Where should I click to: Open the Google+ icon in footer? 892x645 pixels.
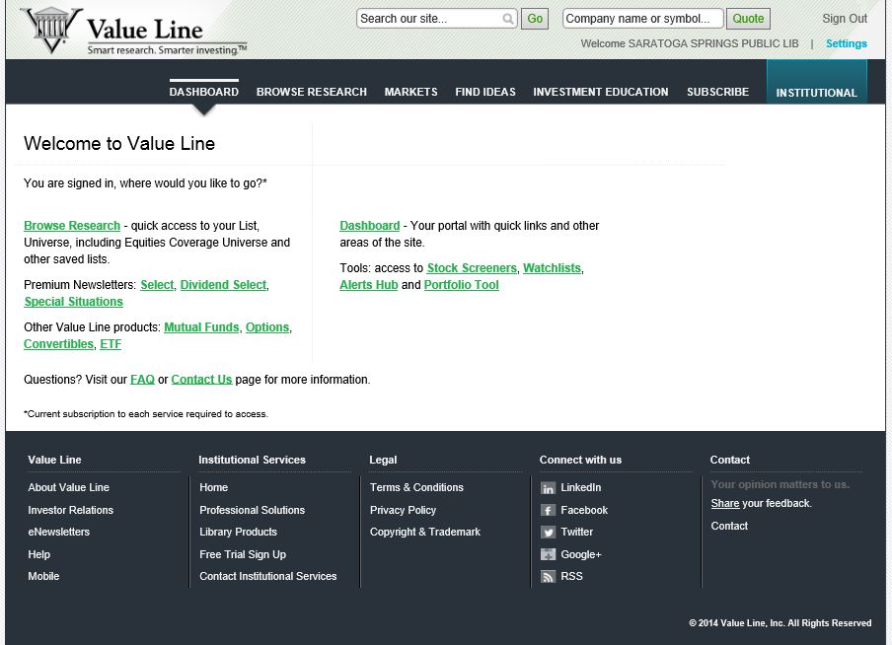[x=548, y=554]
